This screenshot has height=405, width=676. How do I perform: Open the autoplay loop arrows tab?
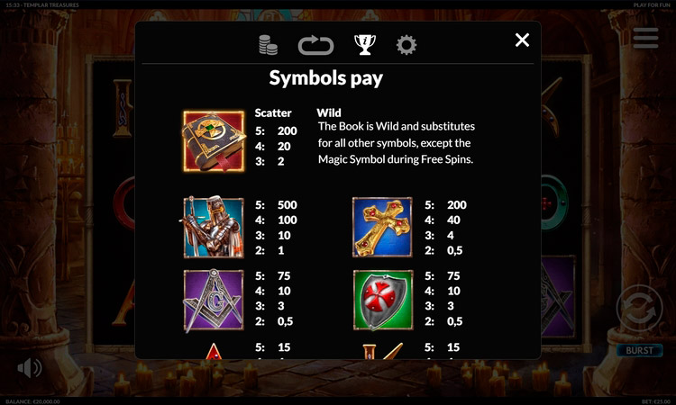[x=315, y=45]
